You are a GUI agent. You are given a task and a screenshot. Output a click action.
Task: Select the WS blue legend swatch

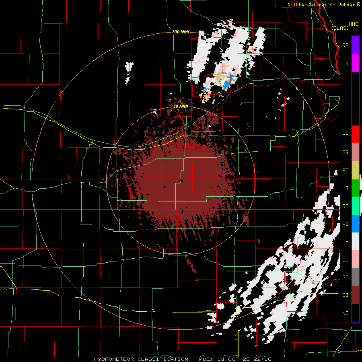[355, 224]
